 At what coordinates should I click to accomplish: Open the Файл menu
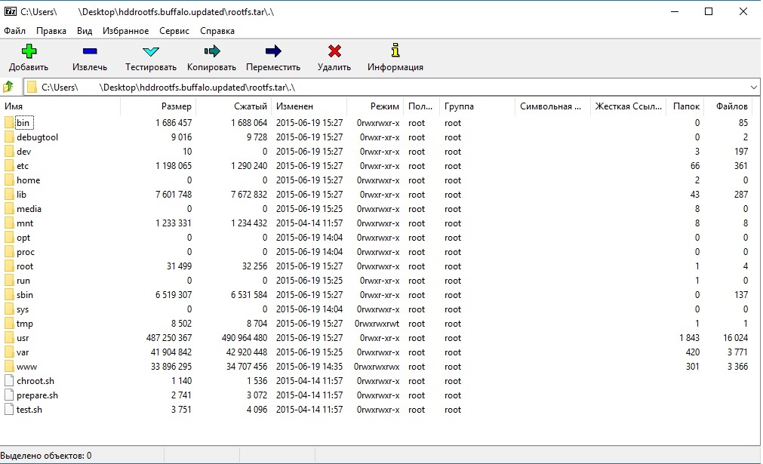click(x=14, y=31)
